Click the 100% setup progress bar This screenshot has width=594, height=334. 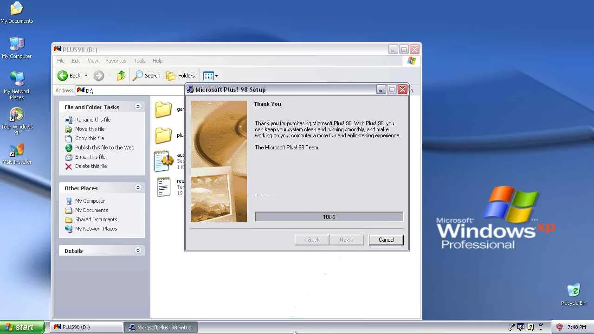click(329, 217)
